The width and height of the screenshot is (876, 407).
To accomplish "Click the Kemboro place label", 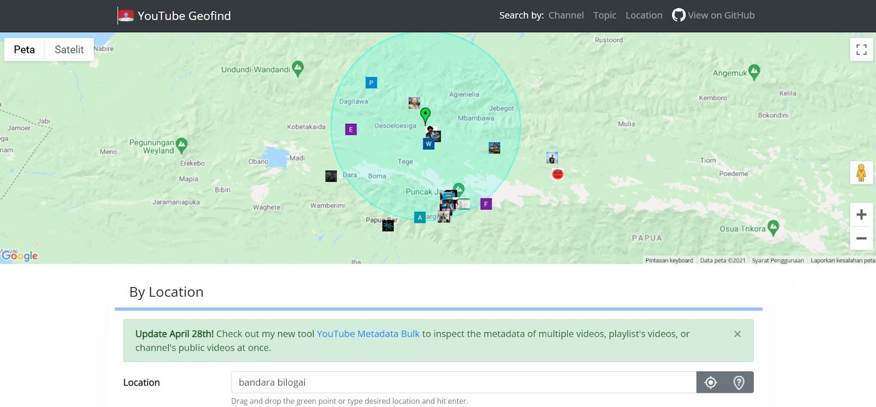I will (x=713, y=98).
